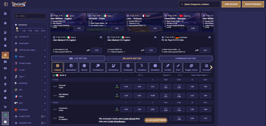Open the Fenerbahce - Rizespor featured card
266x126 pixels.
point(181,22)
